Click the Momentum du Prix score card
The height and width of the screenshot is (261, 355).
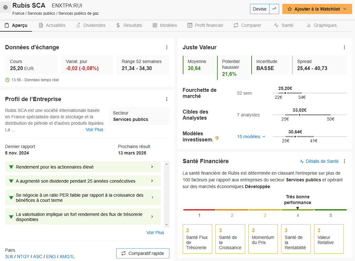(263, 239)
